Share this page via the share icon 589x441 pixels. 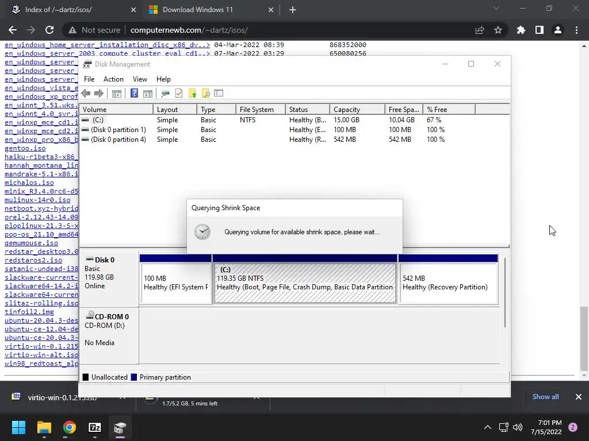point(480,30)
